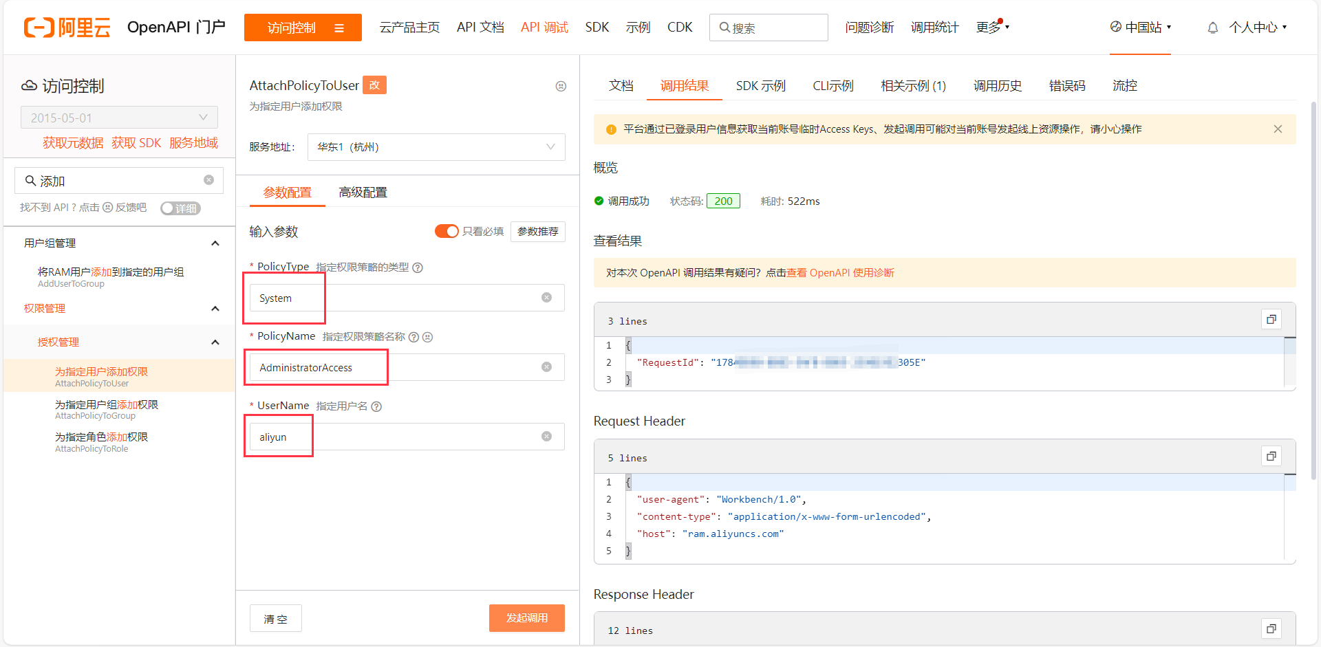
Task: Copy the Response Header code block
Action: click(1271, 628)
